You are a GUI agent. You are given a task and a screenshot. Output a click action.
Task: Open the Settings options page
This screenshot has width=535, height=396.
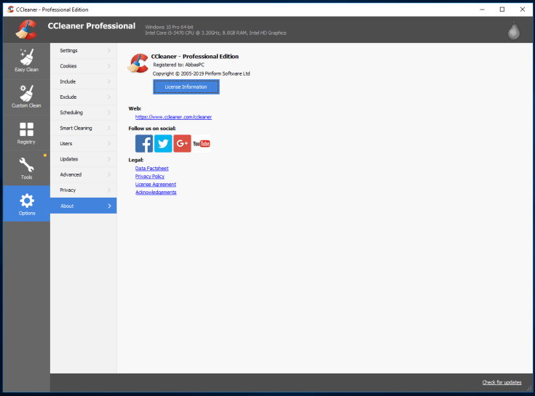(x=83, y=50)
